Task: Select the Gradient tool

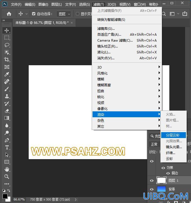Action: pyautogui.click(x=6, y=118)
